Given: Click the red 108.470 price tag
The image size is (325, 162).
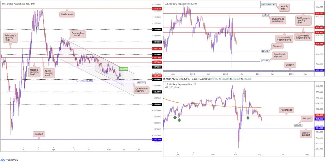Looking at the screenshot, I should (x=156, y=49).
